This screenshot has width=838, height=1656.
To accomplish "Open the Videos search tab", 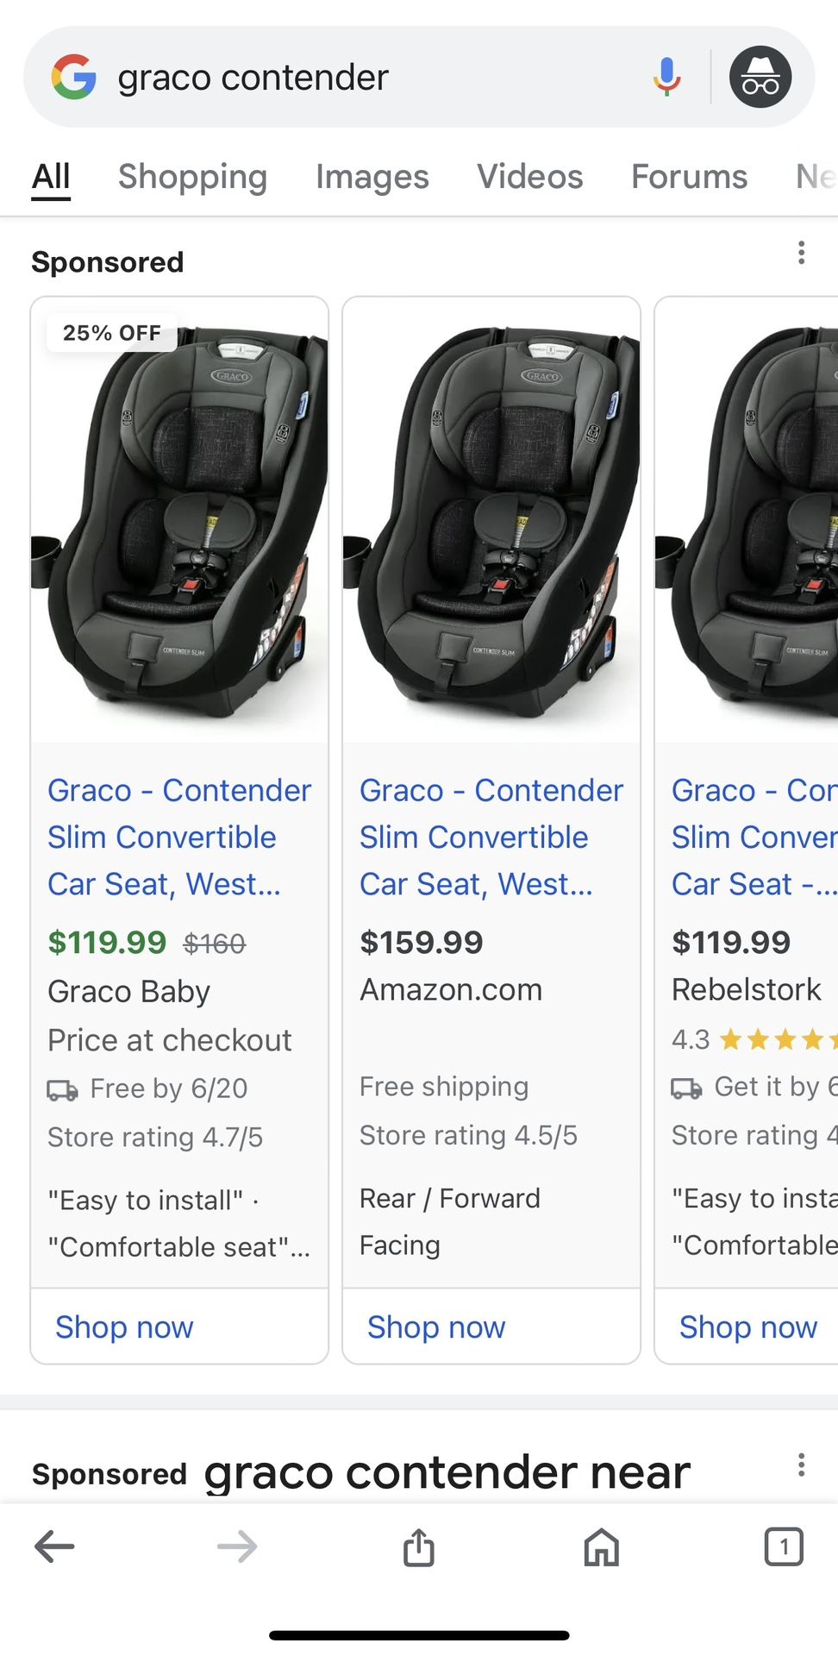I will (529, 176).
